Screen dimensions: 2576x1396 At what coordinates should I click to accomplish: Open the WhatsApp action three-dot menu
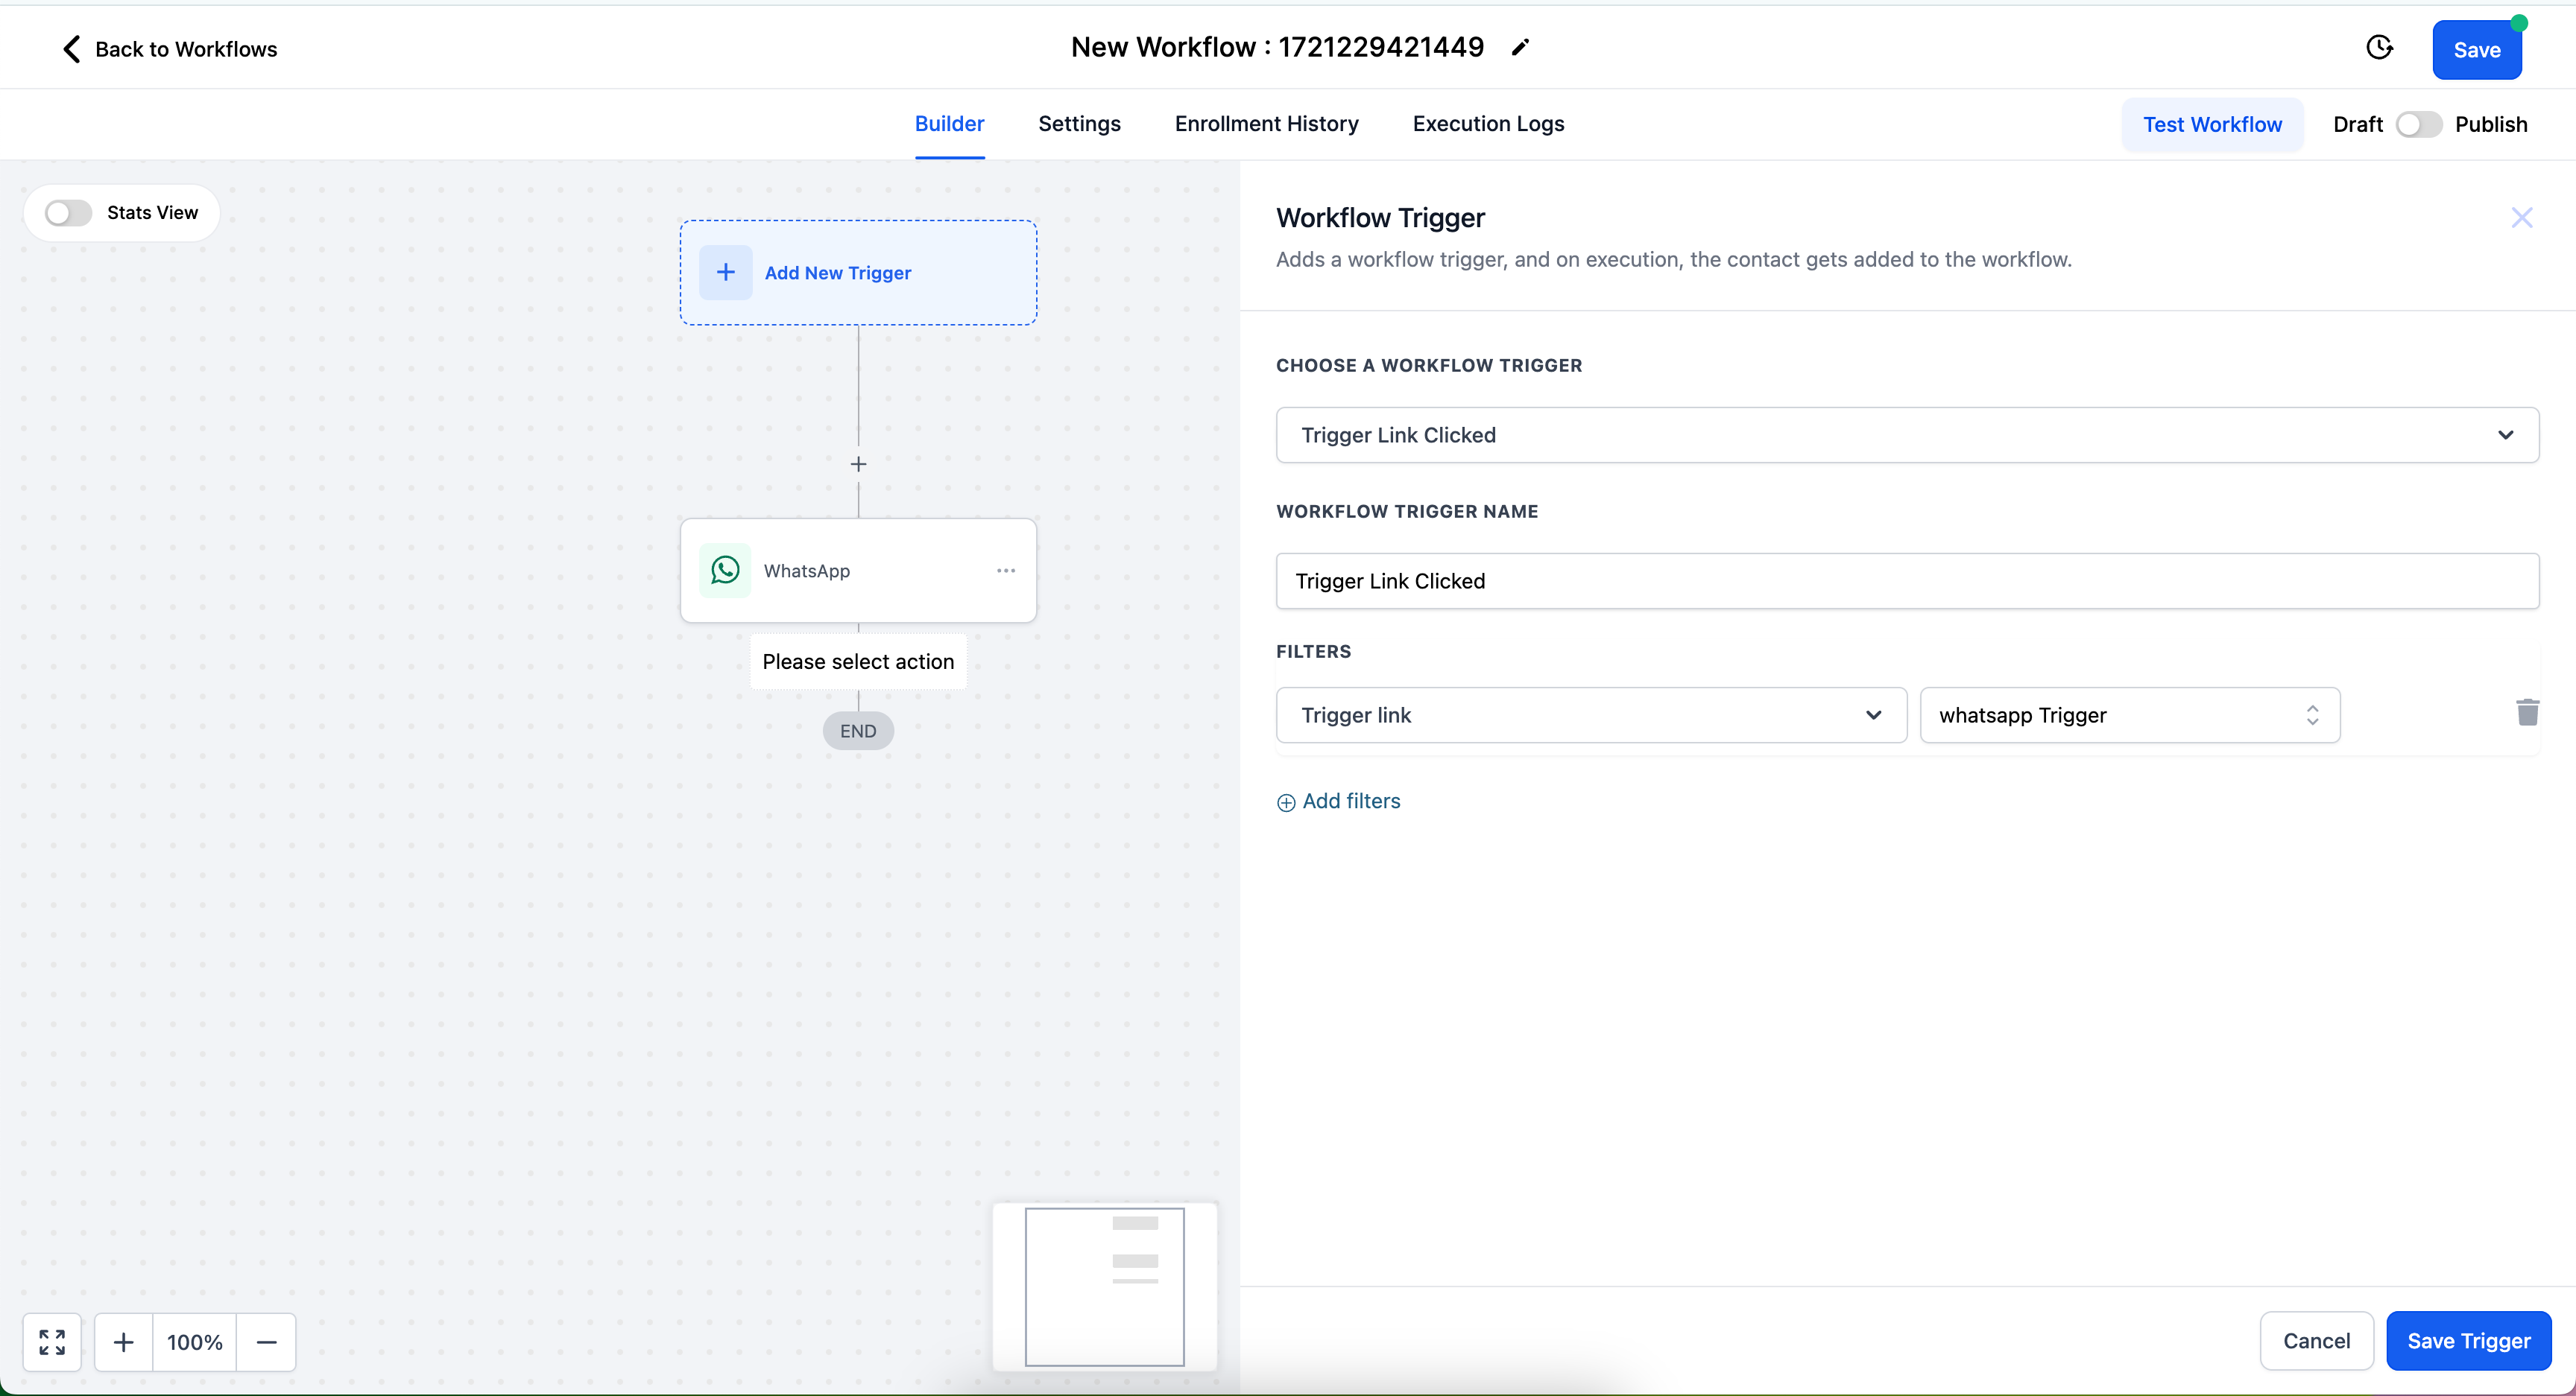point(1006,571)
